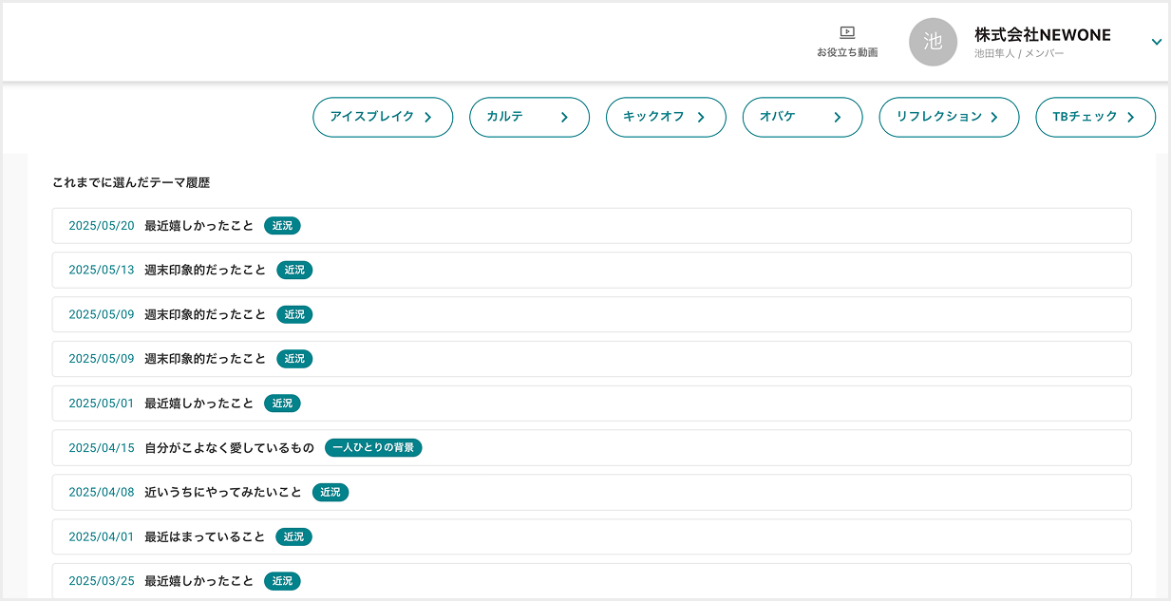1171x601 pixels.
Task: Click the 2025/05/01 date link
Action: coord(102,404)
